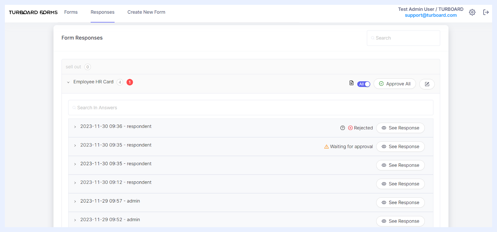Click the Rejected status text
Image resolution: width=497 pixels, height=232 pixels.
point(363,128)
